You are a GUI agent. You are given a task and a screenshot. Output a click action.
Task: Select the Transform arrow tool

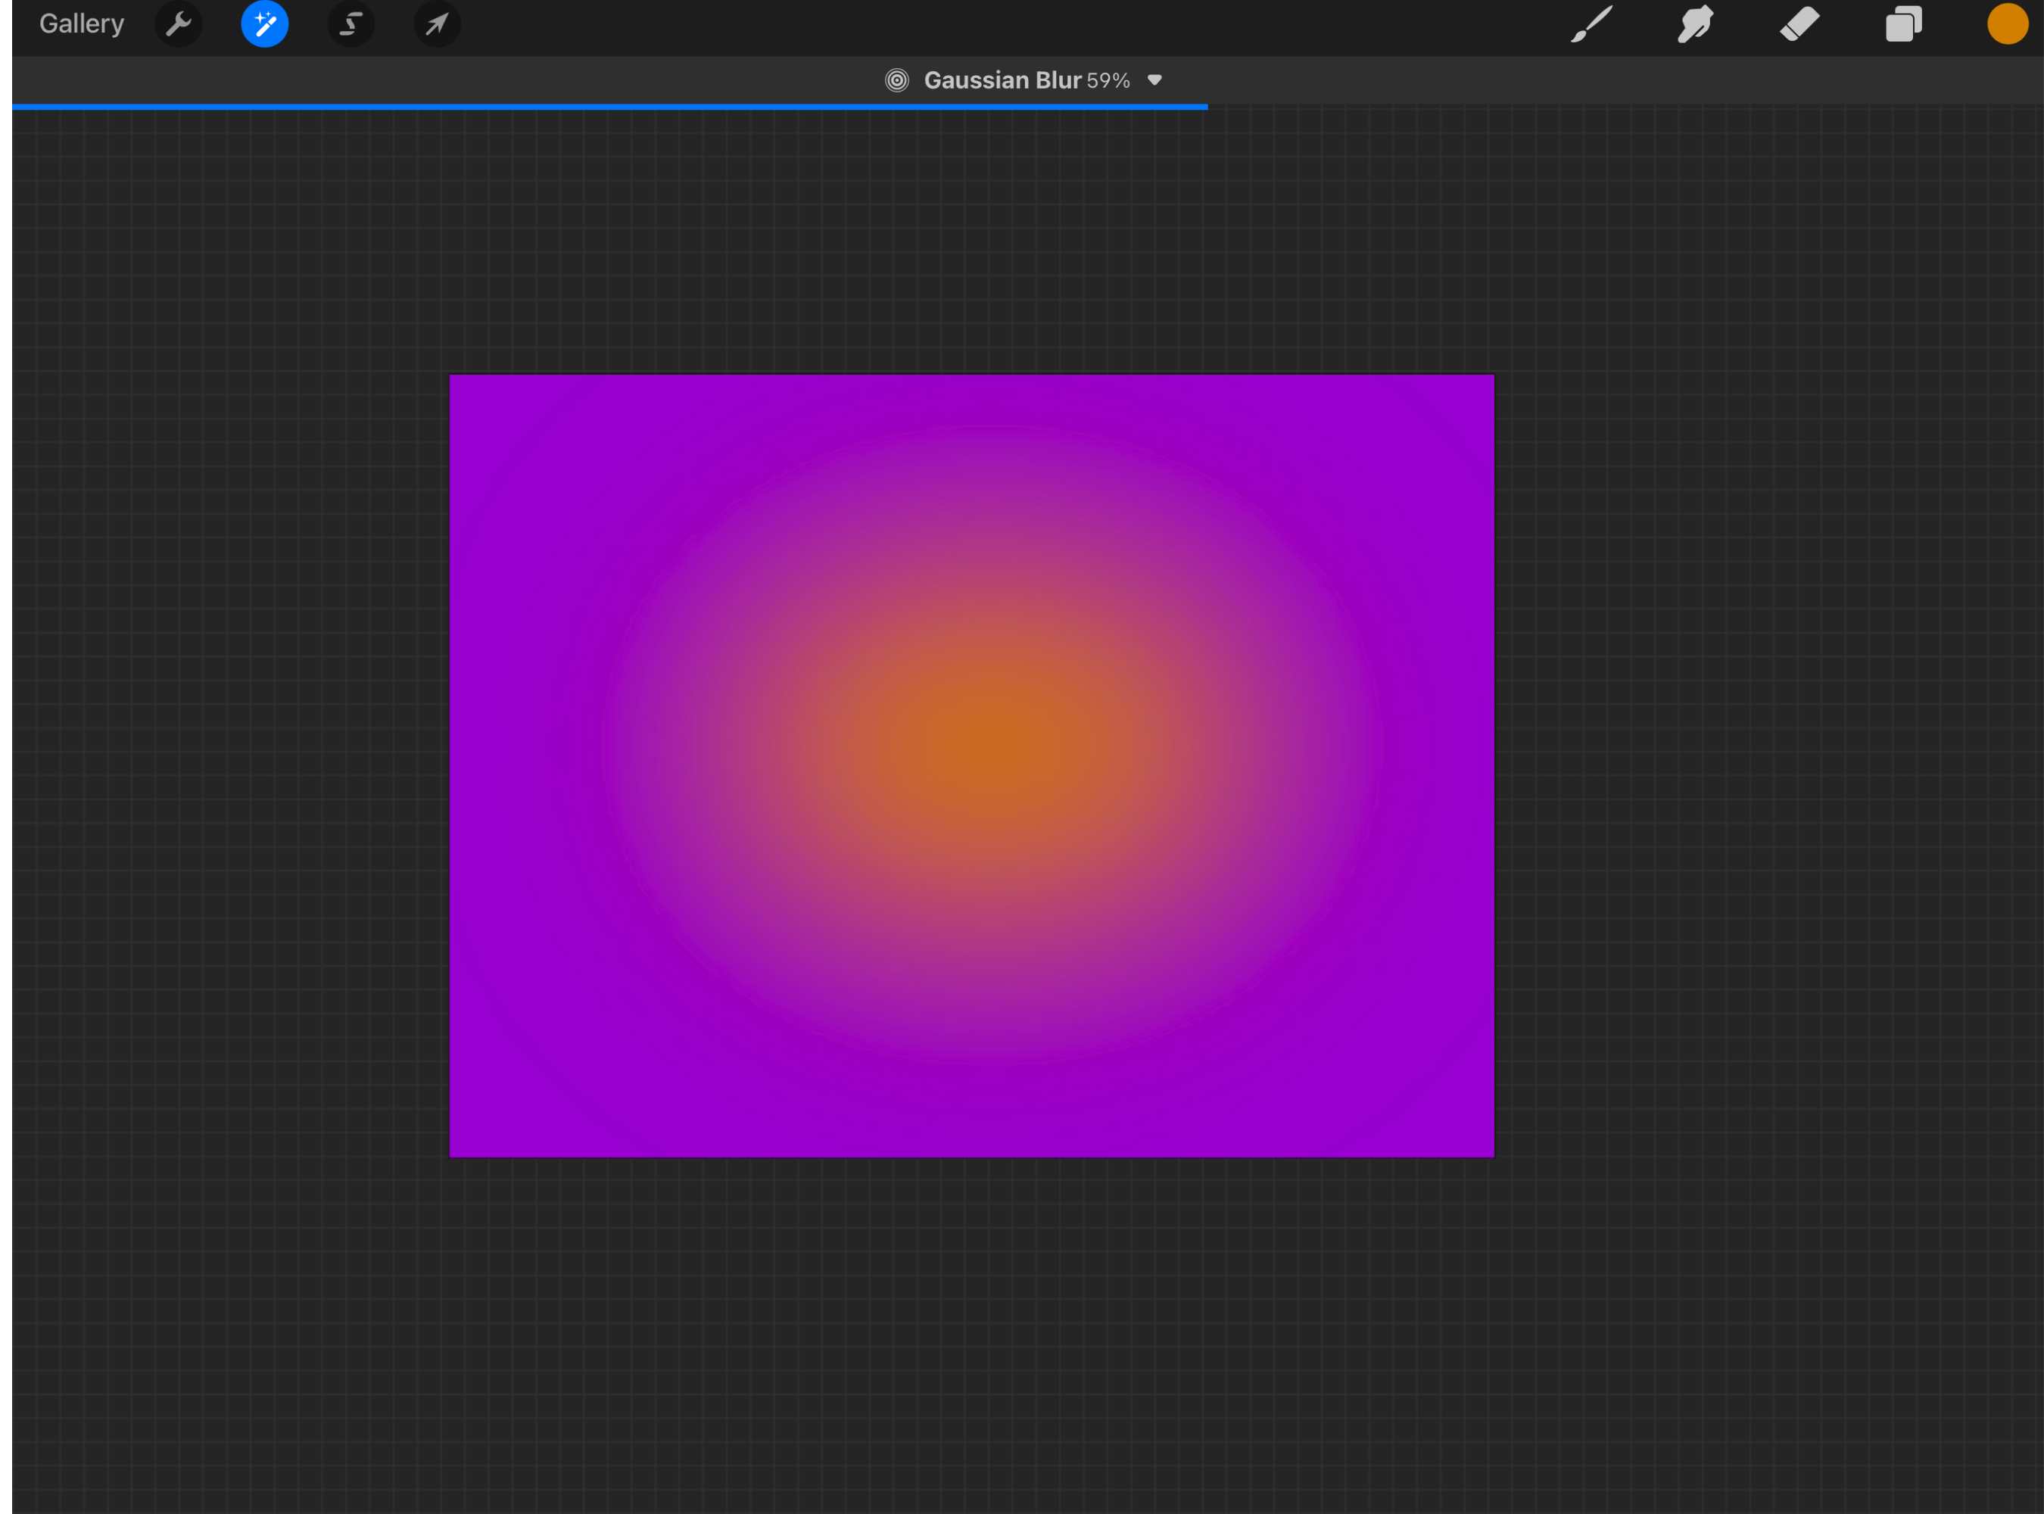pyautogui.click(x=436, y=23)
